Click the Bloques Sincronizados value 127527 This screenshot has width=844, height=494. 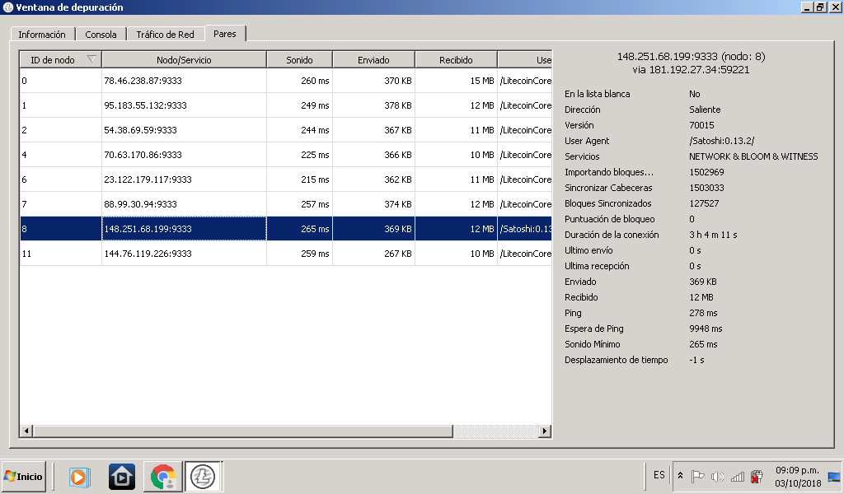click(x=704, y=203)
